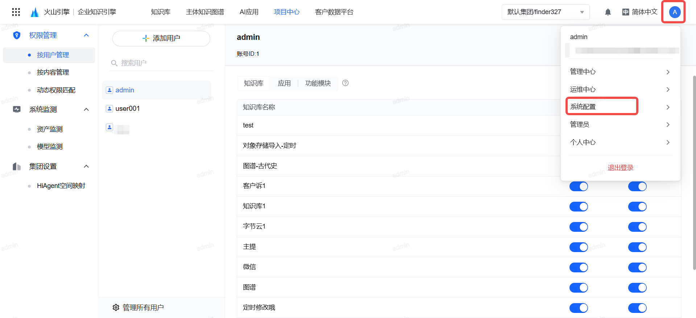This screenshot has height=318, width=696.
Task: Click 退出登录 to log out
Action: tap(620, 168)
